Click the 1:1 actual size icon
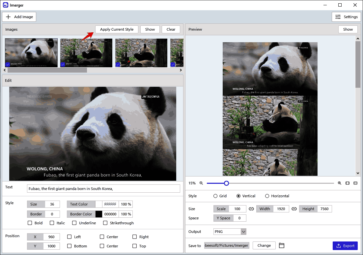The width and height of the screenshot is (363, 255). (355, 183)
